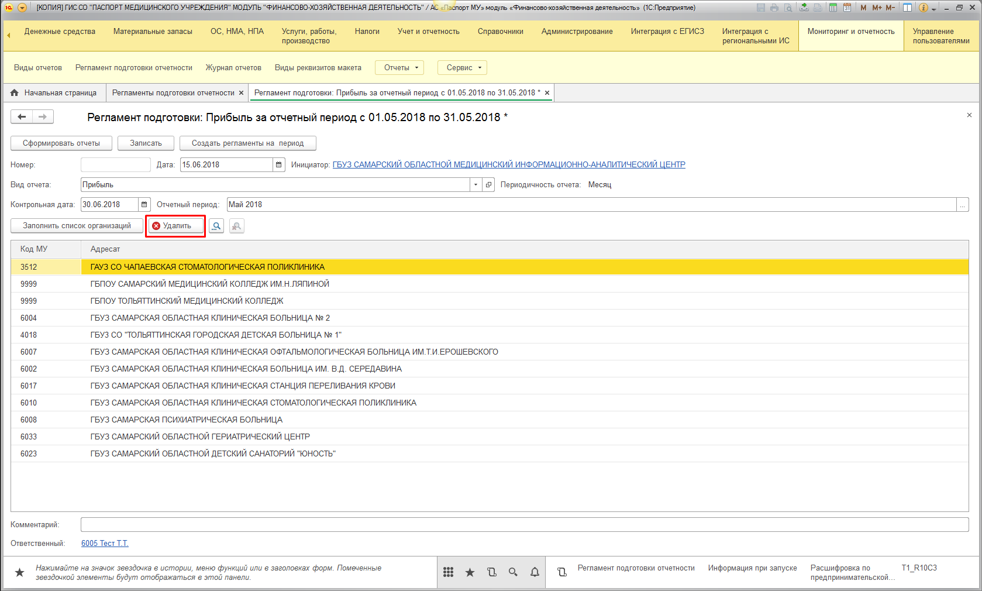The image size is (982, 591).
Task: Open calendar picker for Контрольная дата
Action: [x=144, y=205]
